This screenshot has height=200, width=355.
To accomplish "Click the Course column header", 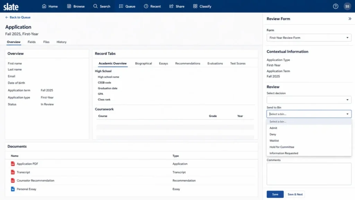I will [103, 116].
